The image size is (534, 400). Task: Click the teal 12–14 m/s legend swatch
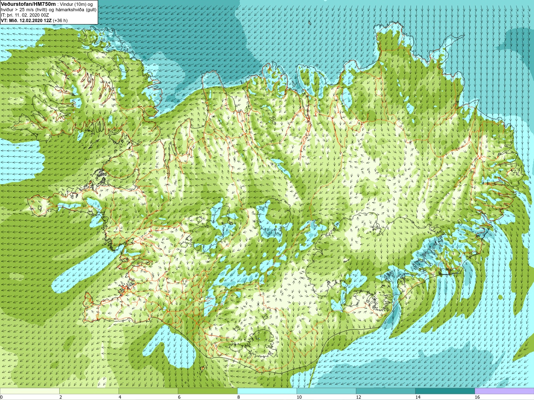click(x=385, y=391)
